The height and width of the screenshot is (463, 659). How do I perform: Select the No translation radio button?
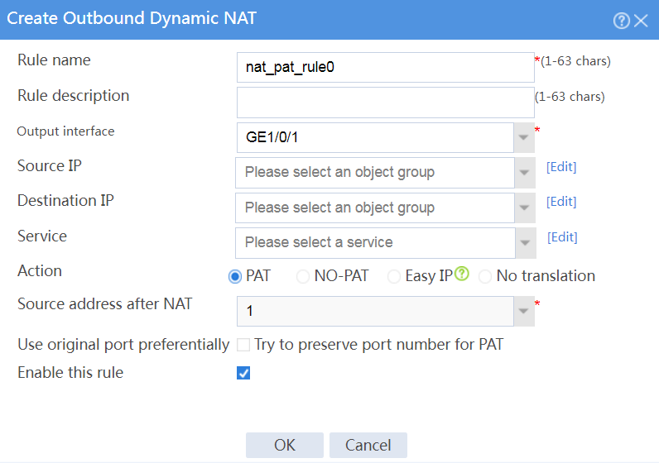(x=485, y=276)
